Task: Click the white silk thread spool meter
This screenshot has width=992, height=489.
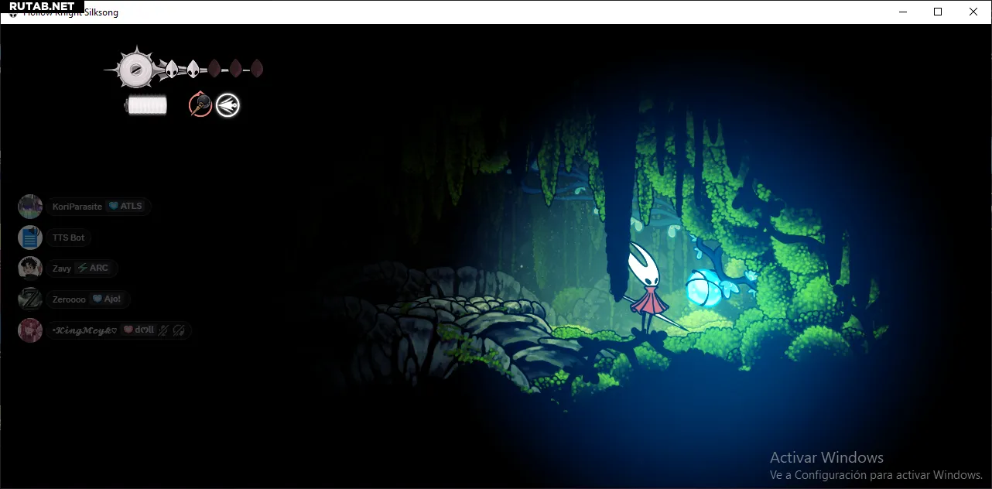Action: 147,105
